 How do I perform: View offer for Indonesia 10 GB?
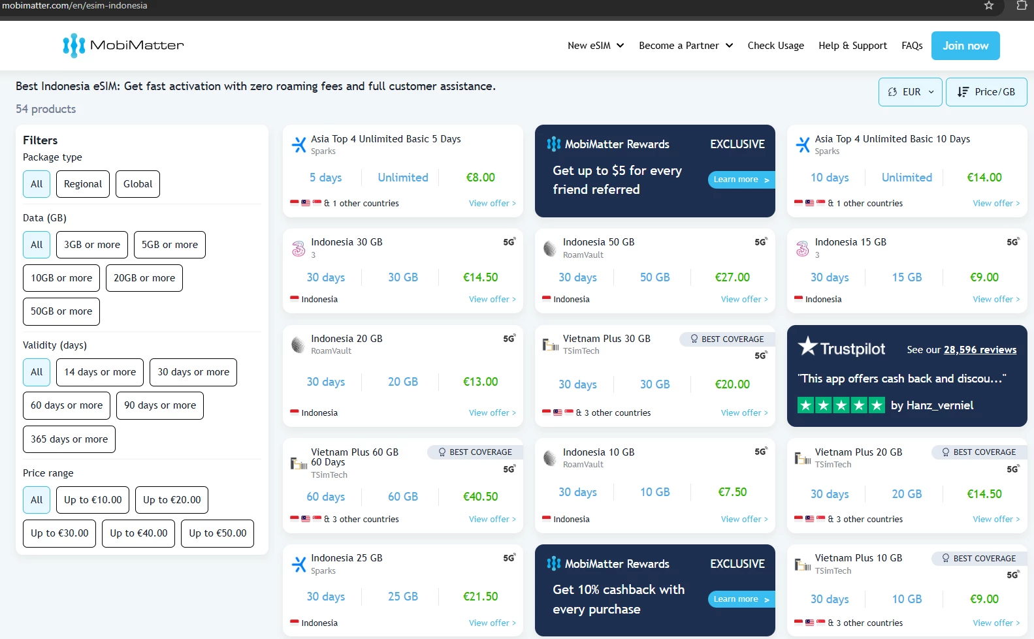point(745,520)
